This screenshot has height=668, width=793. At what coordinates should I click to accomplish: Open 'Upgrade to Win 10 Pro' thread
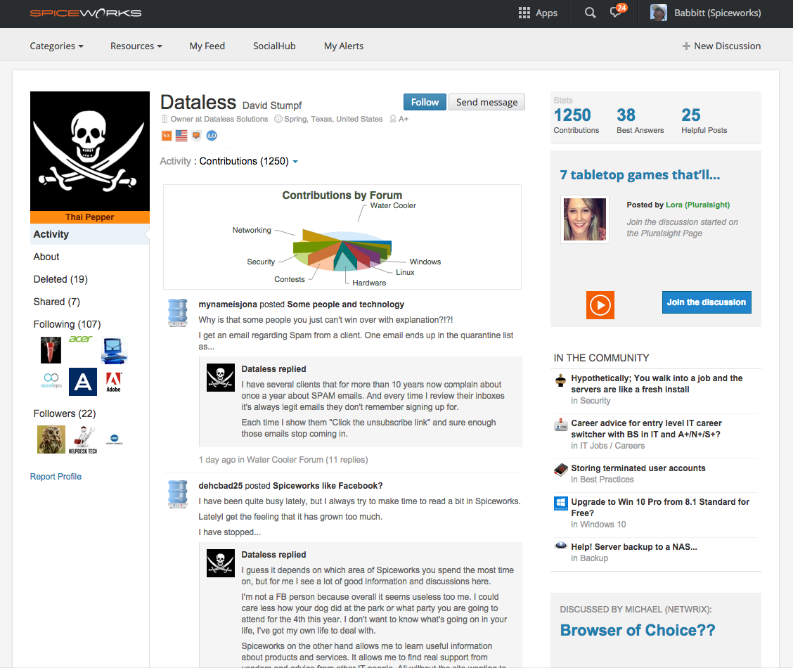pos(660,508)
